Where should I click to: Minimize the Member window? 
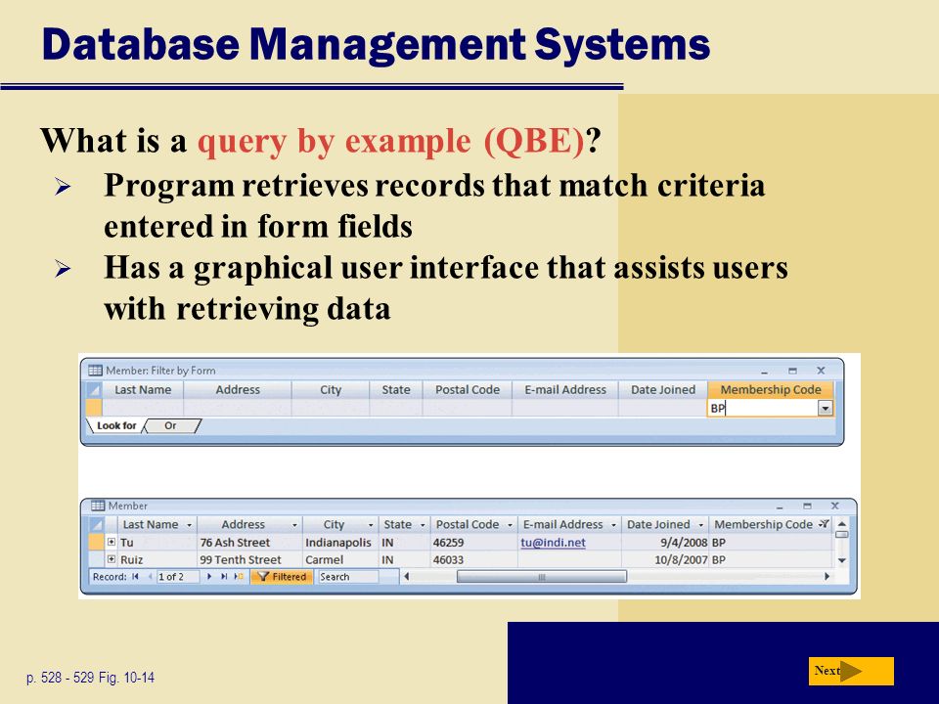click(780, 506)
